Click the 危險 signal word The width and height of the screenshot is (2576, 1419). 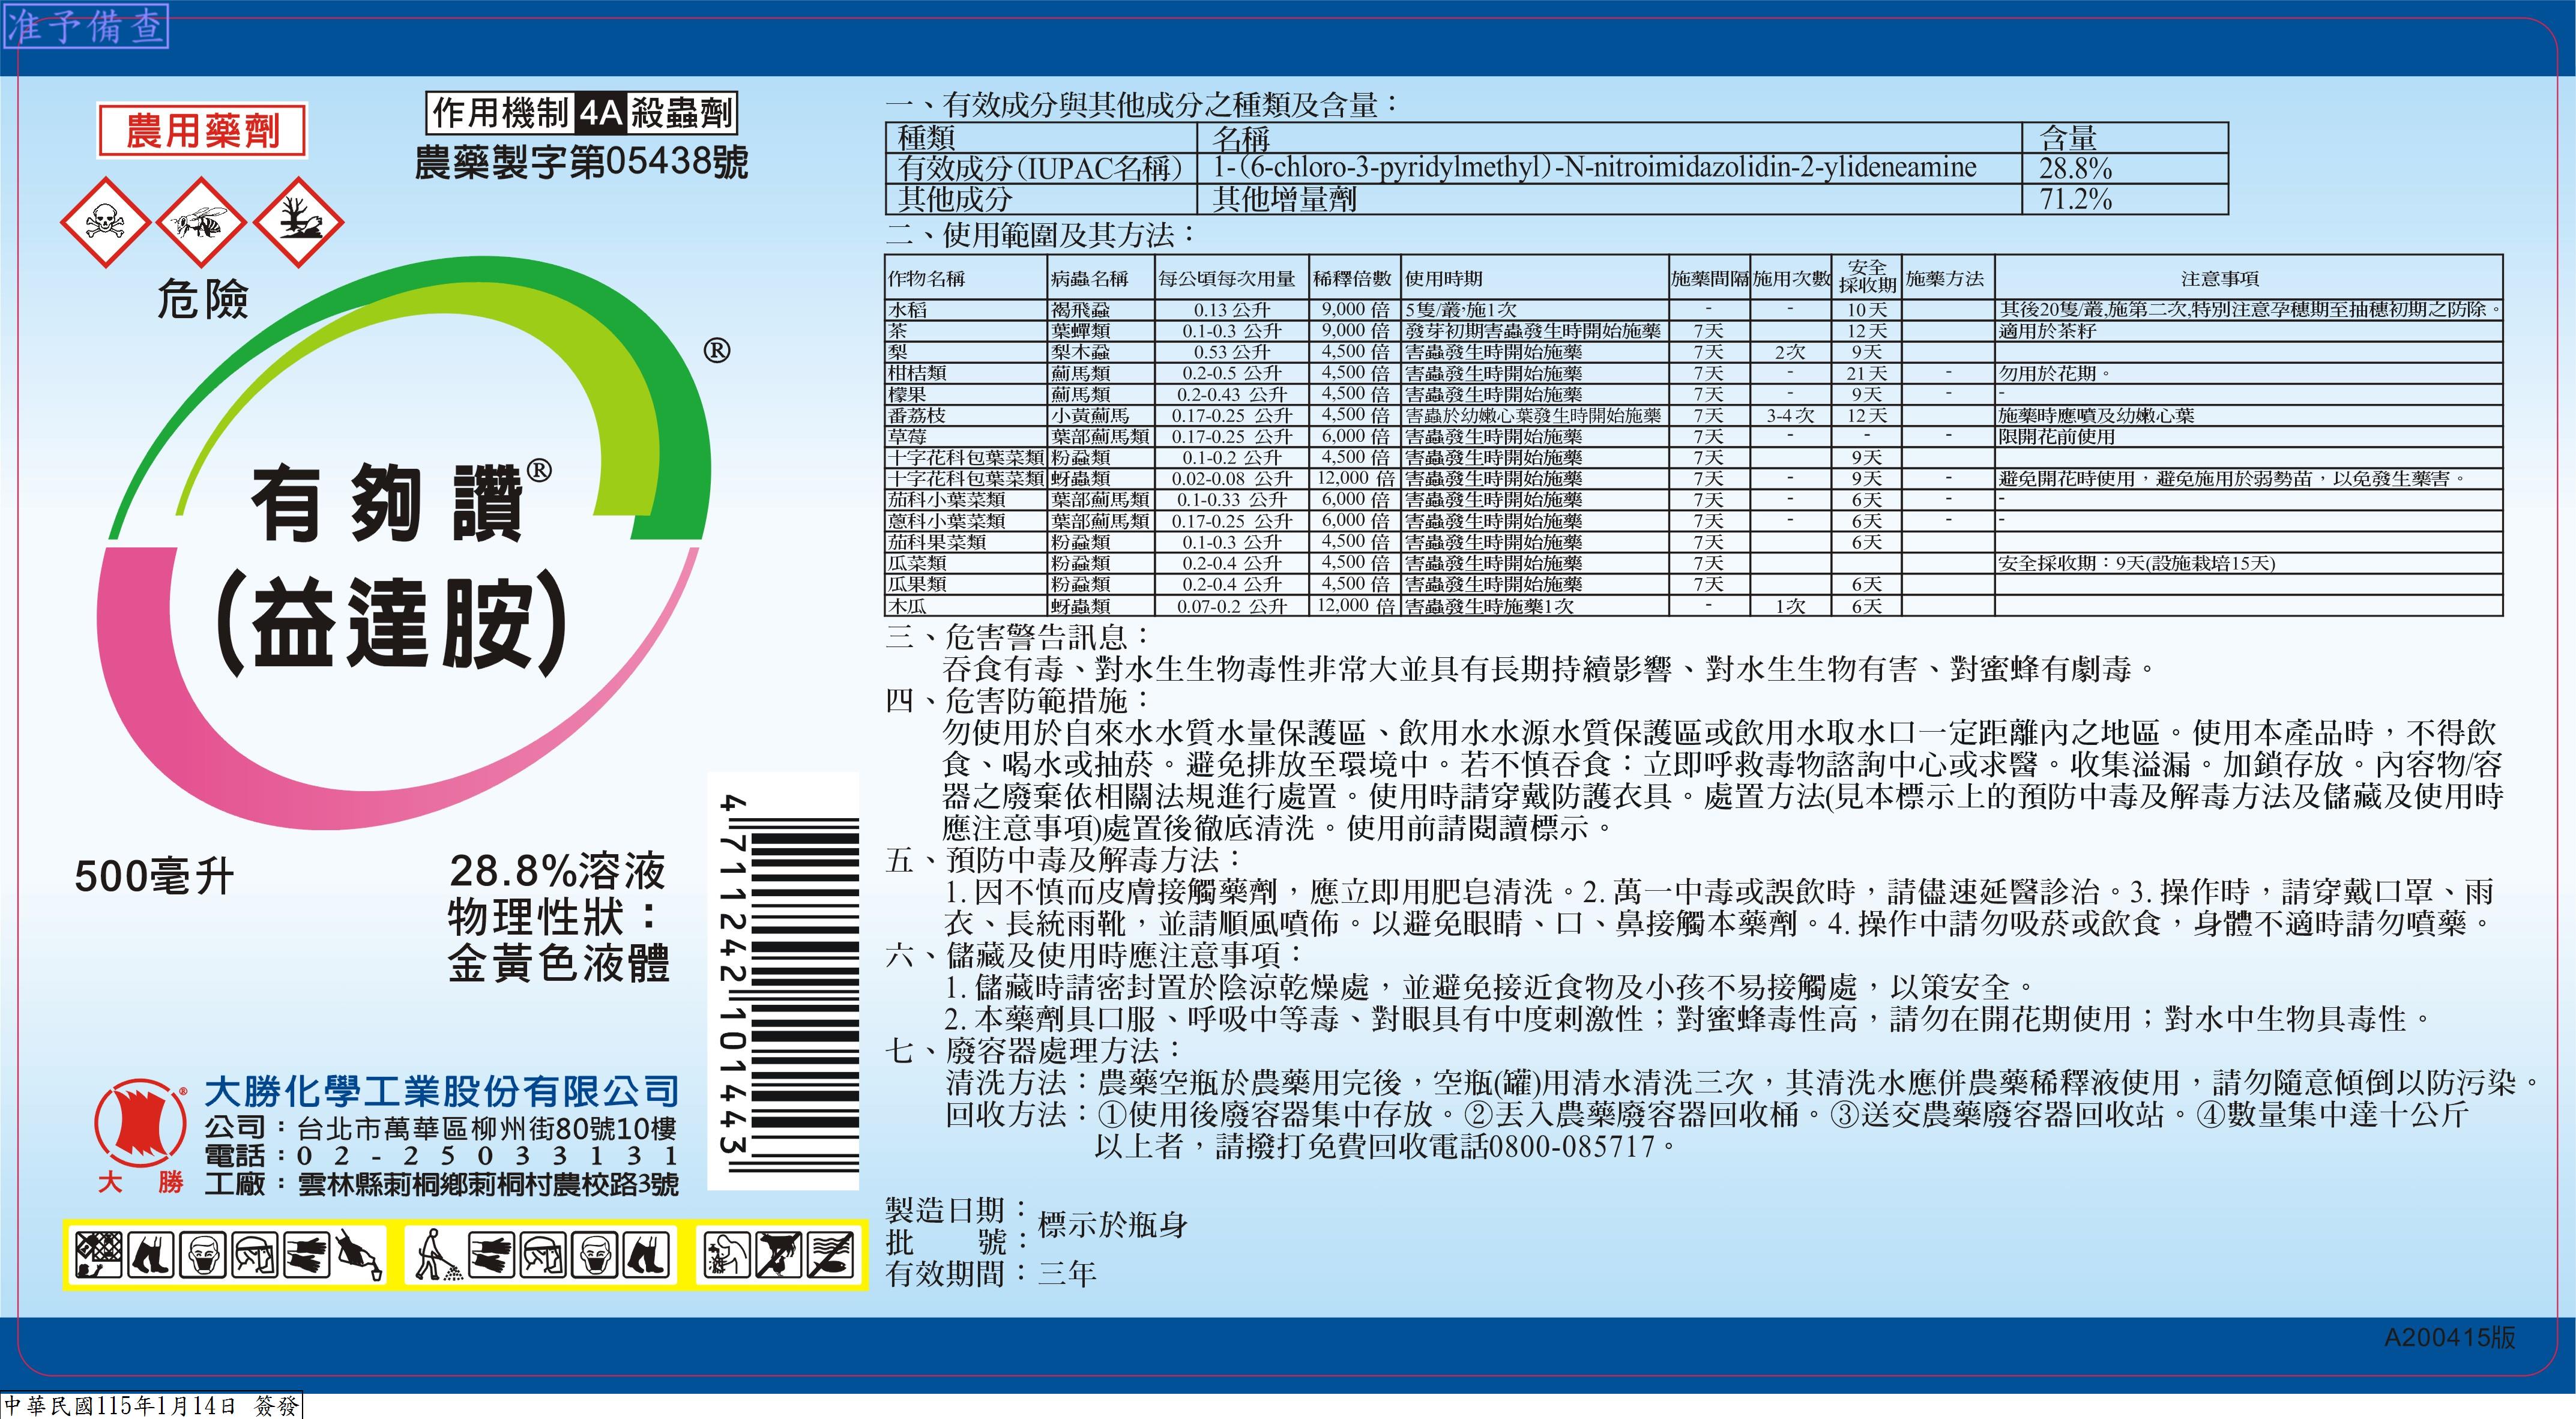click(x=202, y=299)
